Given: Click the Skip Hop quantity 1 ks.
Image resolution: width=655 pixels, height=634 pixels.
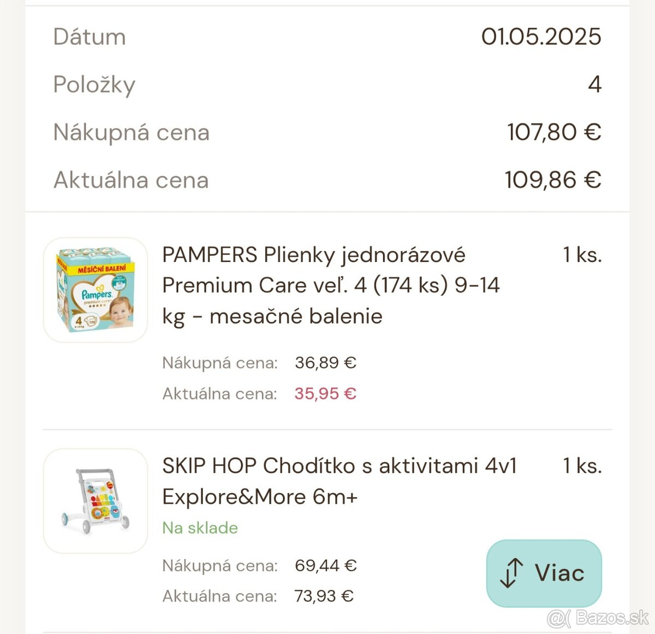Looking at the screenshot, I should click(x=582, y=466).
